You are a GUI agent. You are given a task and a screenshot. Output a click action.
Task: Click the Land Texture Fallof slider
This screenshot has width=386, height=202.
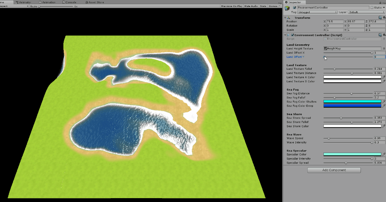coord(348,69)
